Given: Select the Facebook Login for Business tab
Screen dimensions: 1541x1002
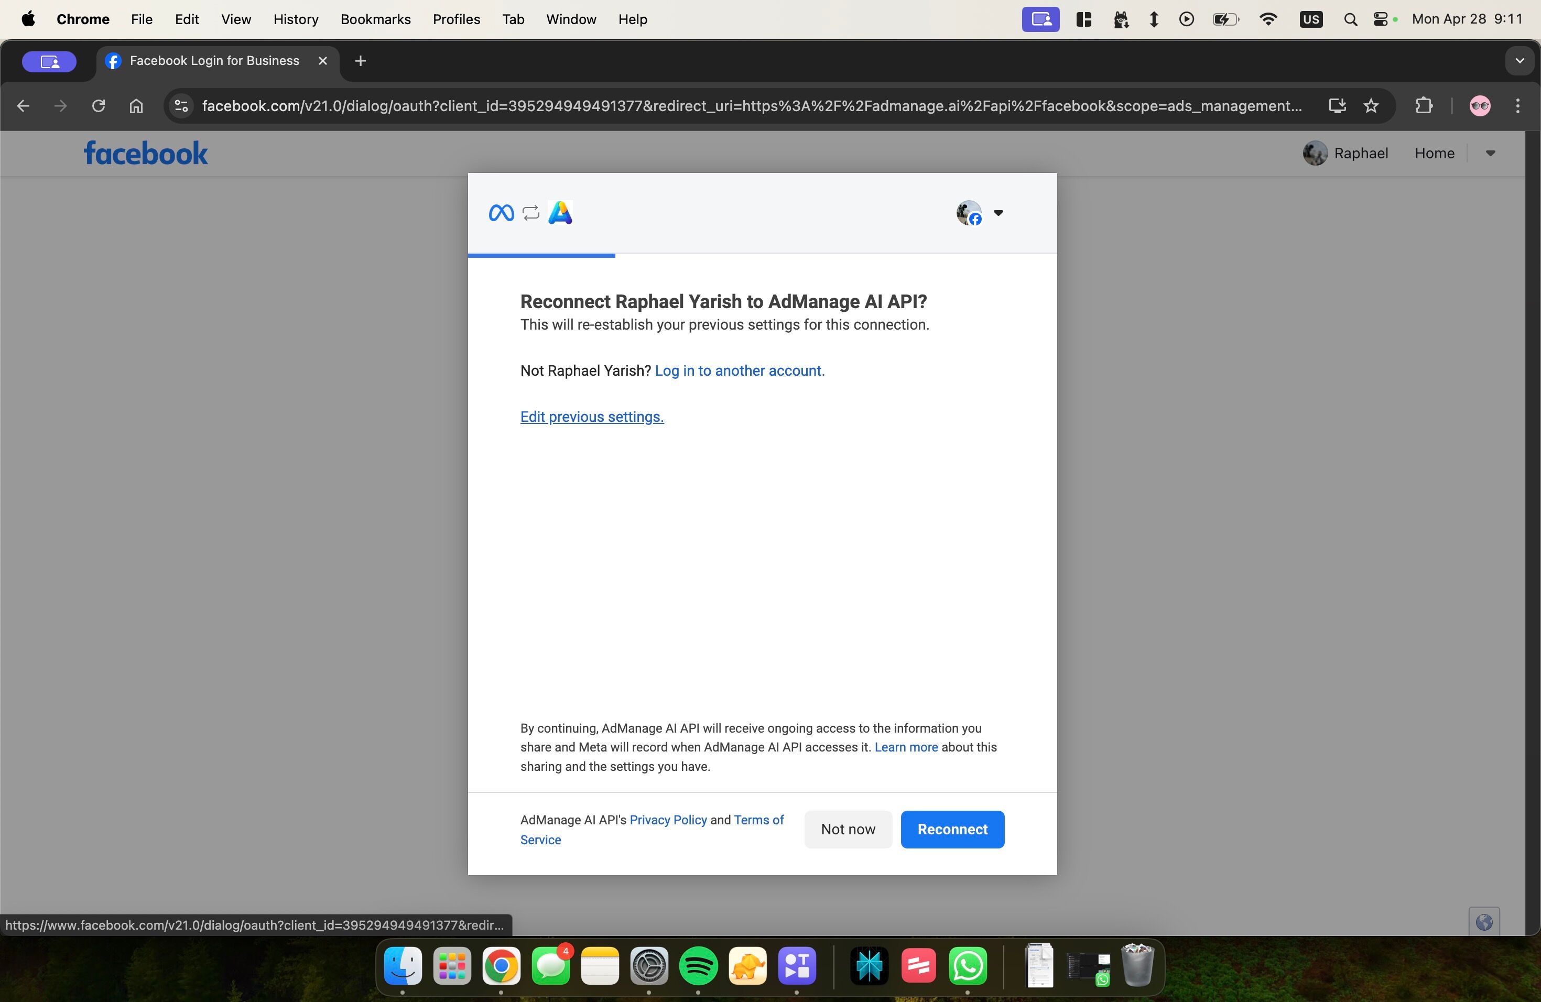Looking at the screenshot, I should point(214,61).
